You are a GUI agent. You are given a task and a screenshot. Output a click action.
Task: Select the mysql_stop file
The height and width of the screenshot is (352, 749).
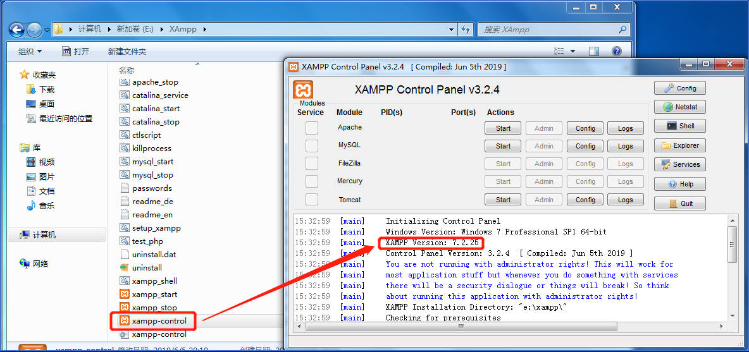coord(146,175)
